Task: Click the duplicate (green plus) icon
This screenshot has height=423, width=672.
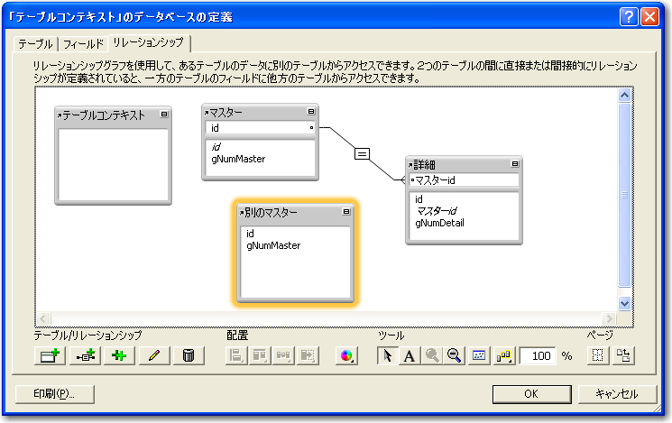Action: pos(118,356)
